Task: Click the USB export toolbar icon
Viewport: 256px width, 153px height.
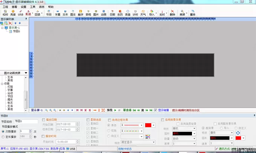Action: (20, 12)
